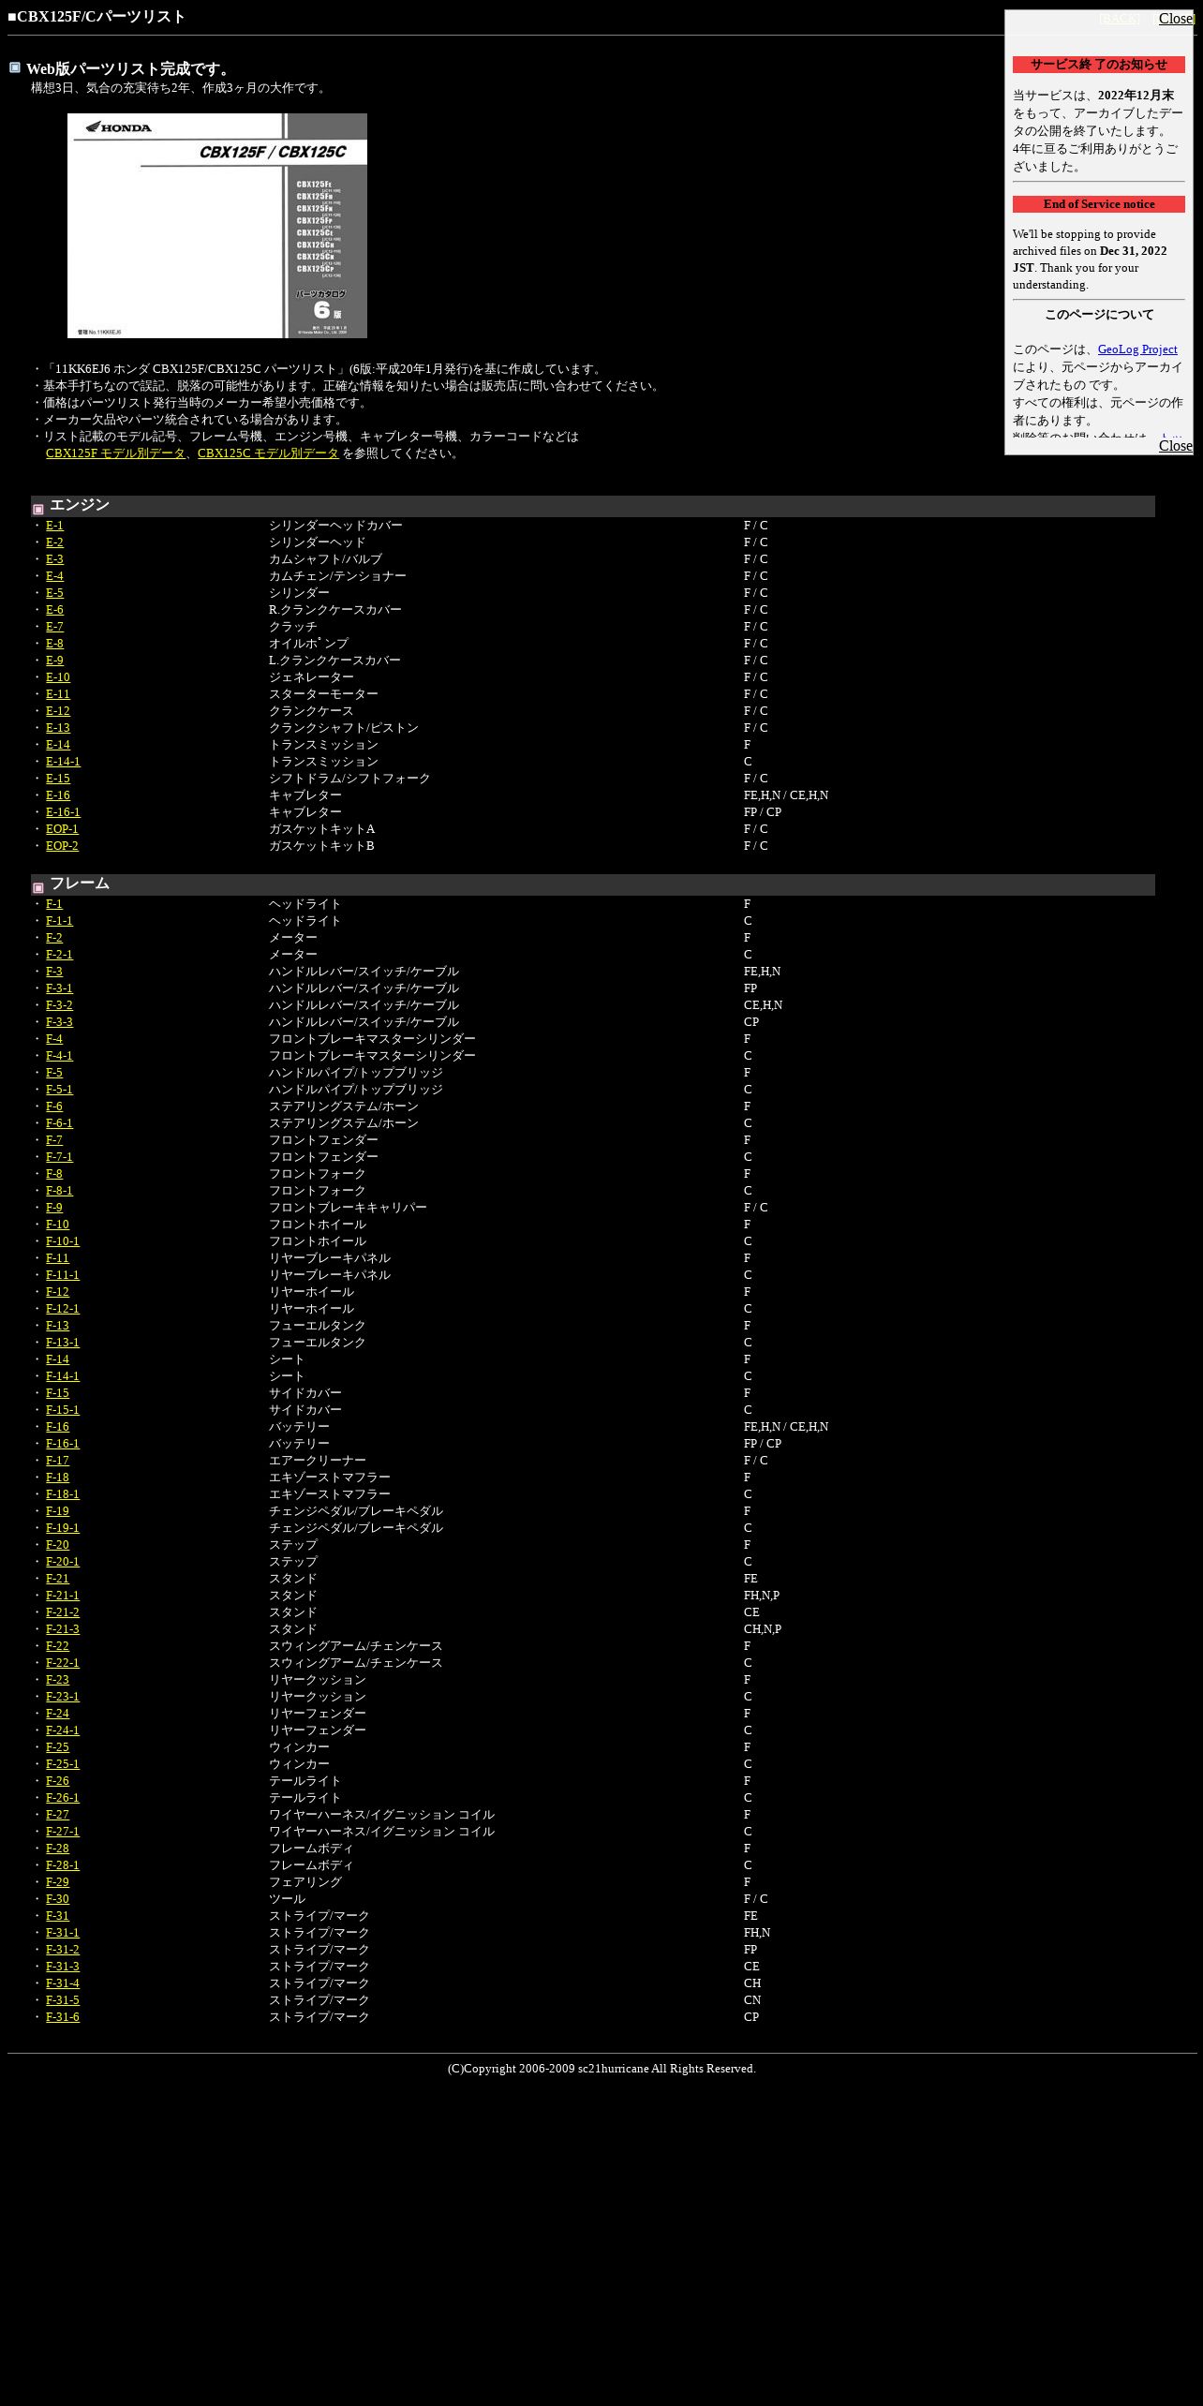Close the notice panel using top Close link
This screenshot has height=2406, width=1203.
(x=1176, y=19)
